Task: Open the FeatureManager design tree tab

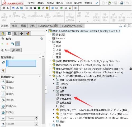Action: (x=3, y=33)
